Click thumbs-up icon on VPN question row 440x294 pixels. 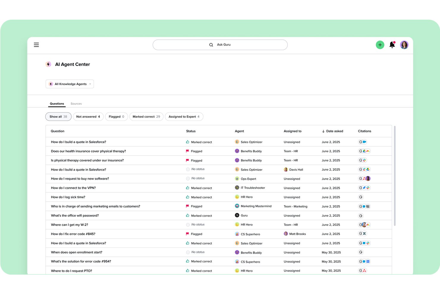[x=188, y=188]
